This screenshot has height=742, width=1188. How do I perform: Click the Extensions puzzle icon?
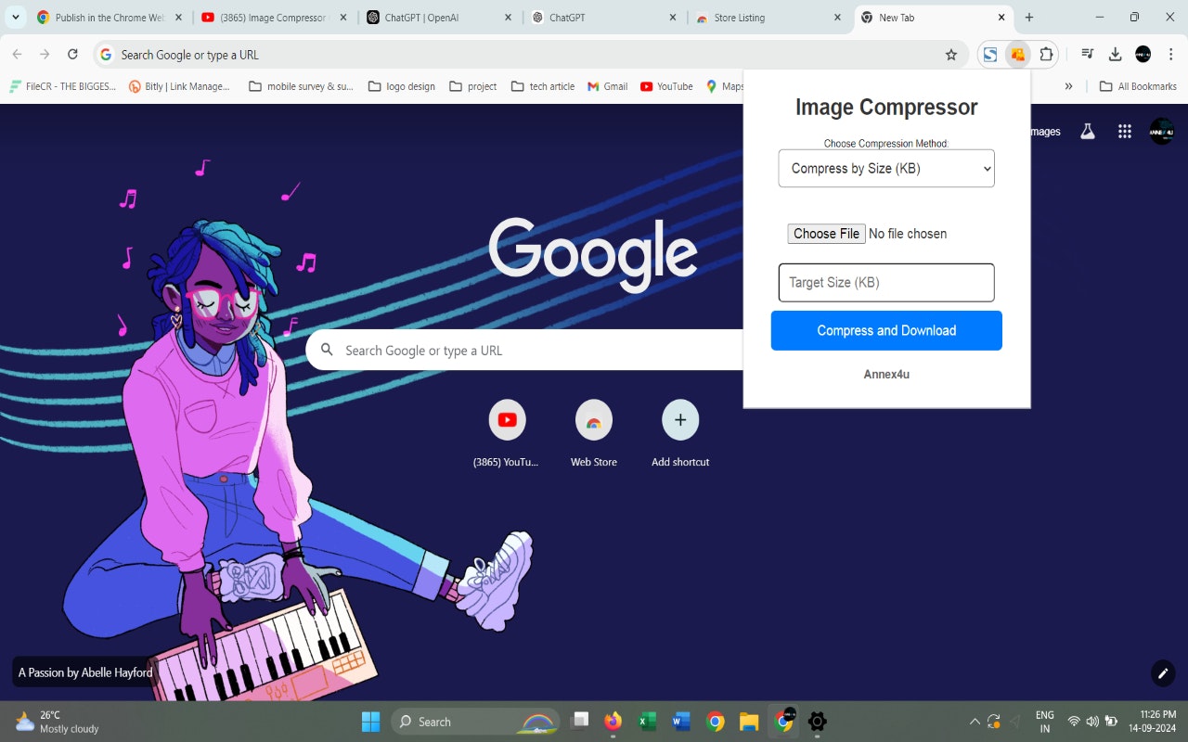(1047, 55)
